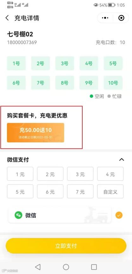The image size is (132, 274).
Task: Close mini program with the target icon
Action: click(x=121, y=18)
